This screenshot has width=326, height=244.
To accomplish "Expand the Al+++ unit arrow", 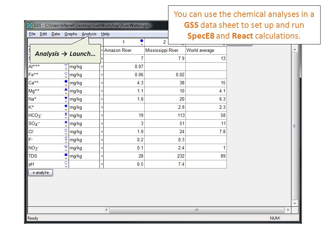I will (x=102, y=67).
